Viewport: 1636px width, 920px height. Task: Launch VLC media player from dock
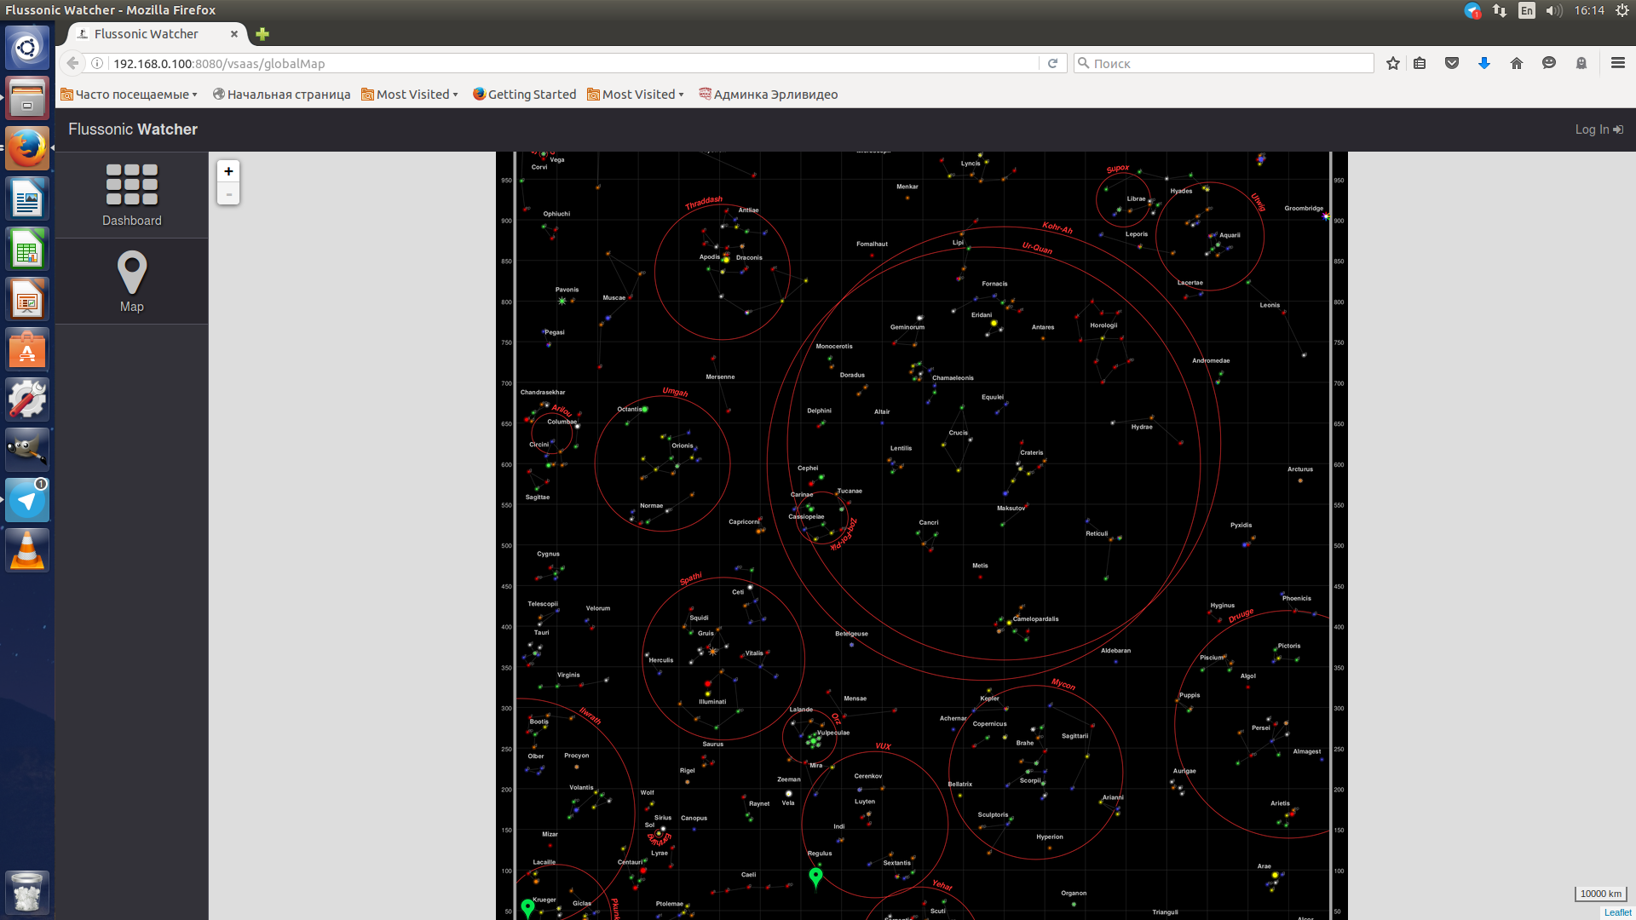[x=27, y=550]
